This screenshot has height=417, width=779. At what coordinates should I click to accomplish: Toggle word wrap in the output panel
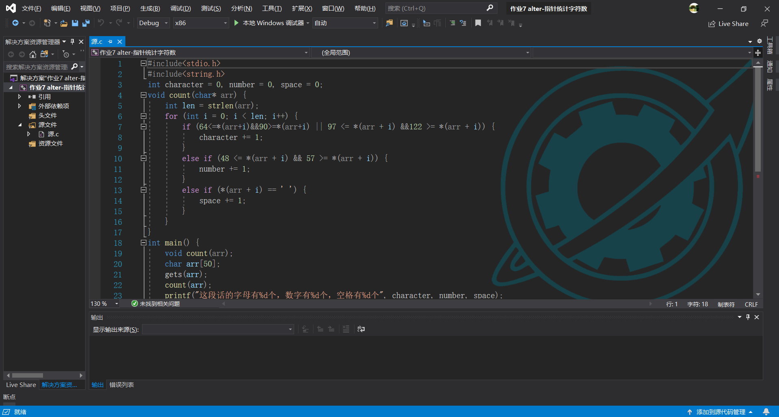point(361,329)
